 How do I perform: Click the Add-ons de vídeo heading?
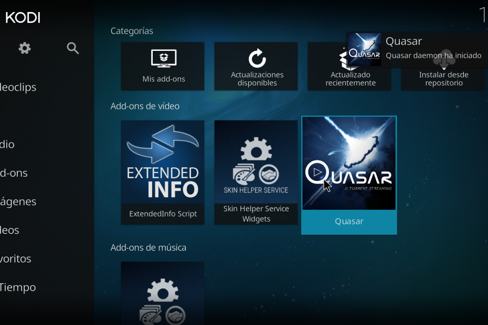145,106
